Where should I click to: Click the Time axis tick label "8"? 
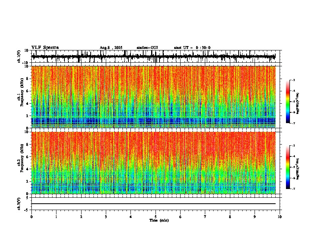(x=230, y=217)
